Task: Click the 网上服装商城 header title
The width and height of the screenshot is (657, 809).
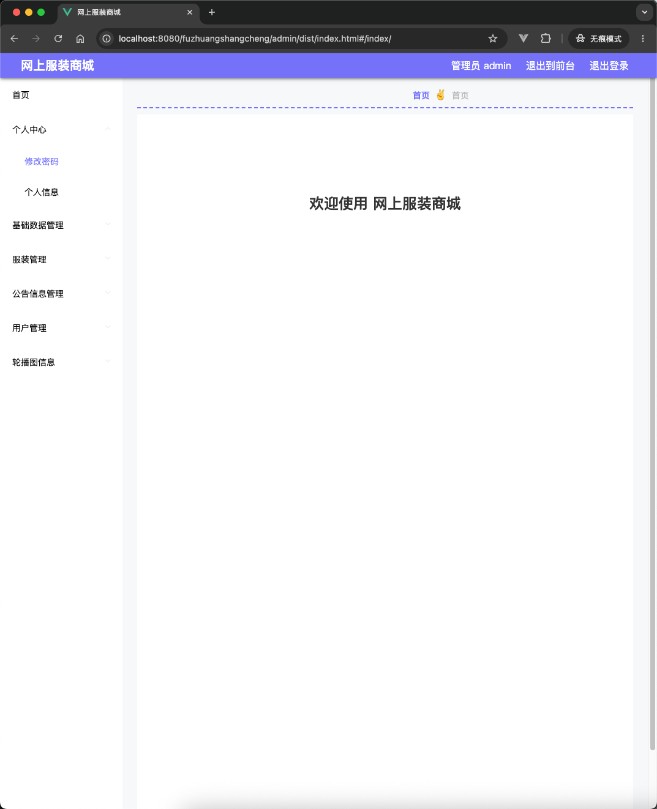Action: tap(58, 65)
